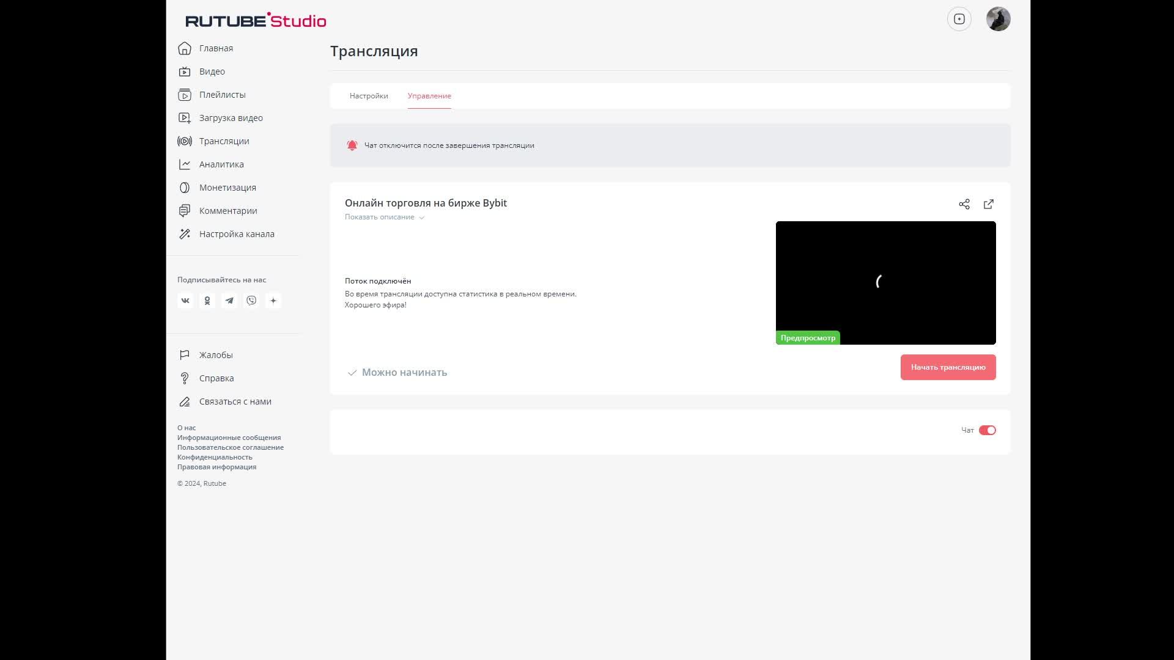
Task: Open the VK social icon
Action: coord(185,301)
